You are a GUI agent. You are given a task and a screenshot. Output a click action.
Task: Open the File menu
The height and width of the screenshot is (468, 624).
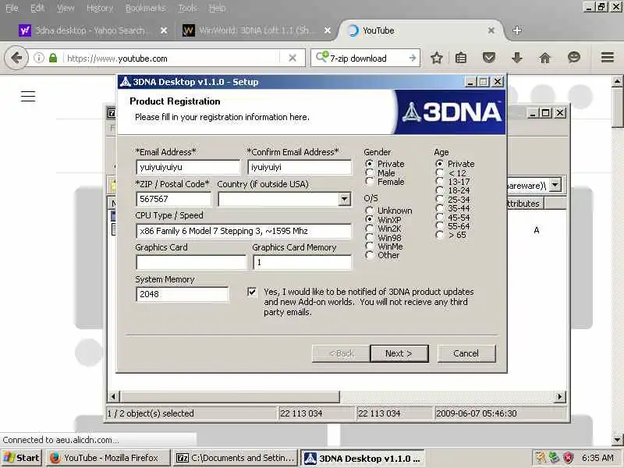click(12, 8)
